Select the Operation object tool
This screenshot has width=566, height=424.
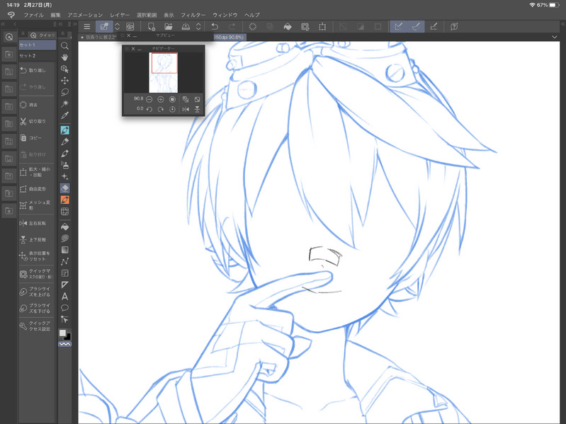[64, 69]
